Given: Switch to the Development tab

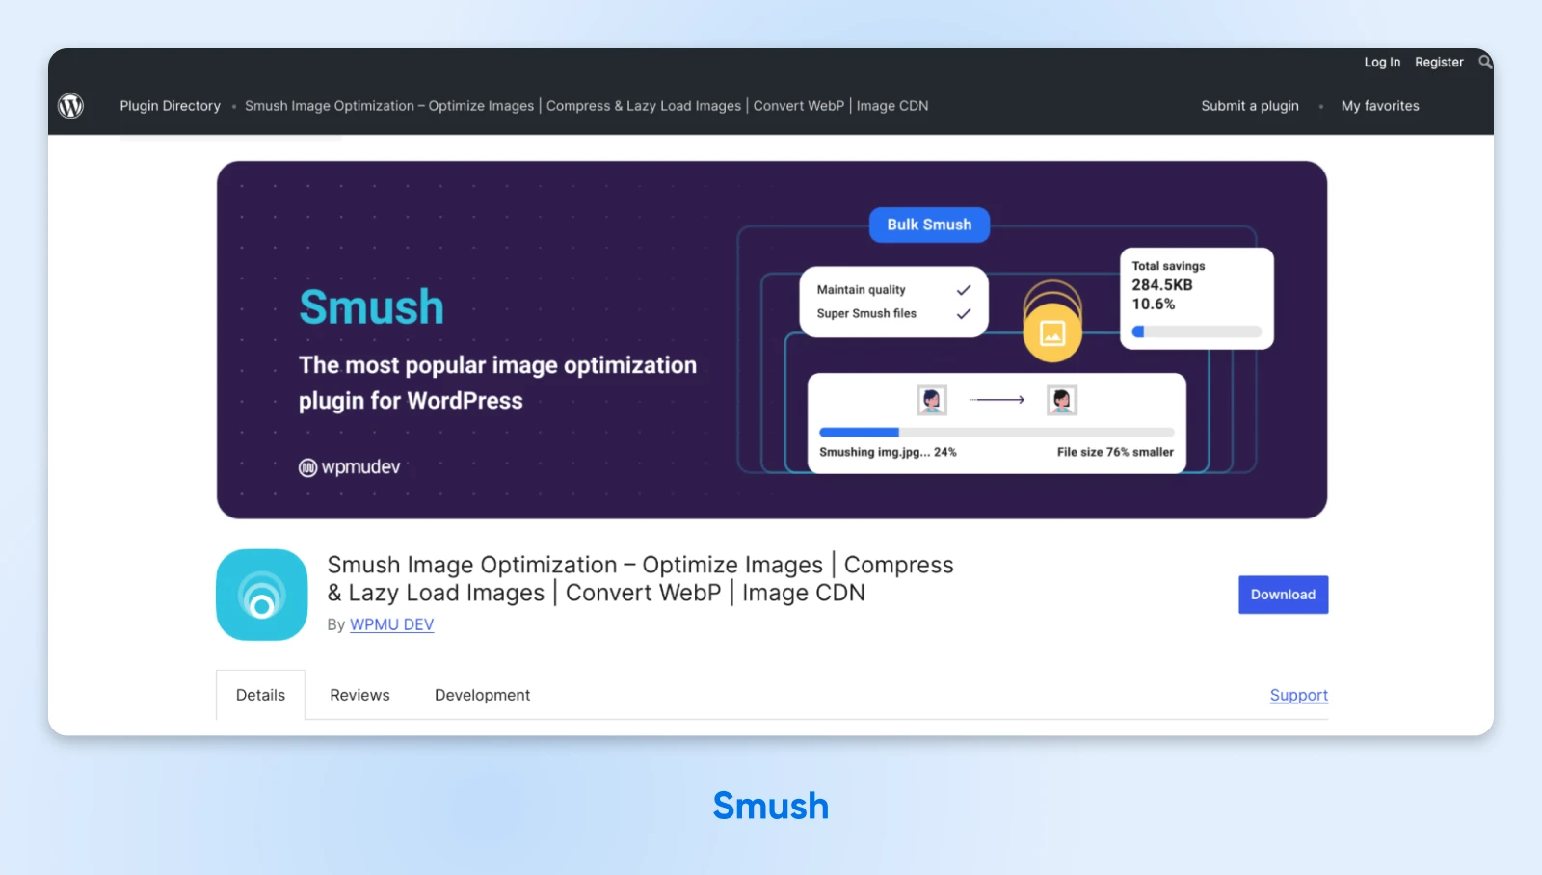Looking at the screenshot, I should tap(482, 695).
